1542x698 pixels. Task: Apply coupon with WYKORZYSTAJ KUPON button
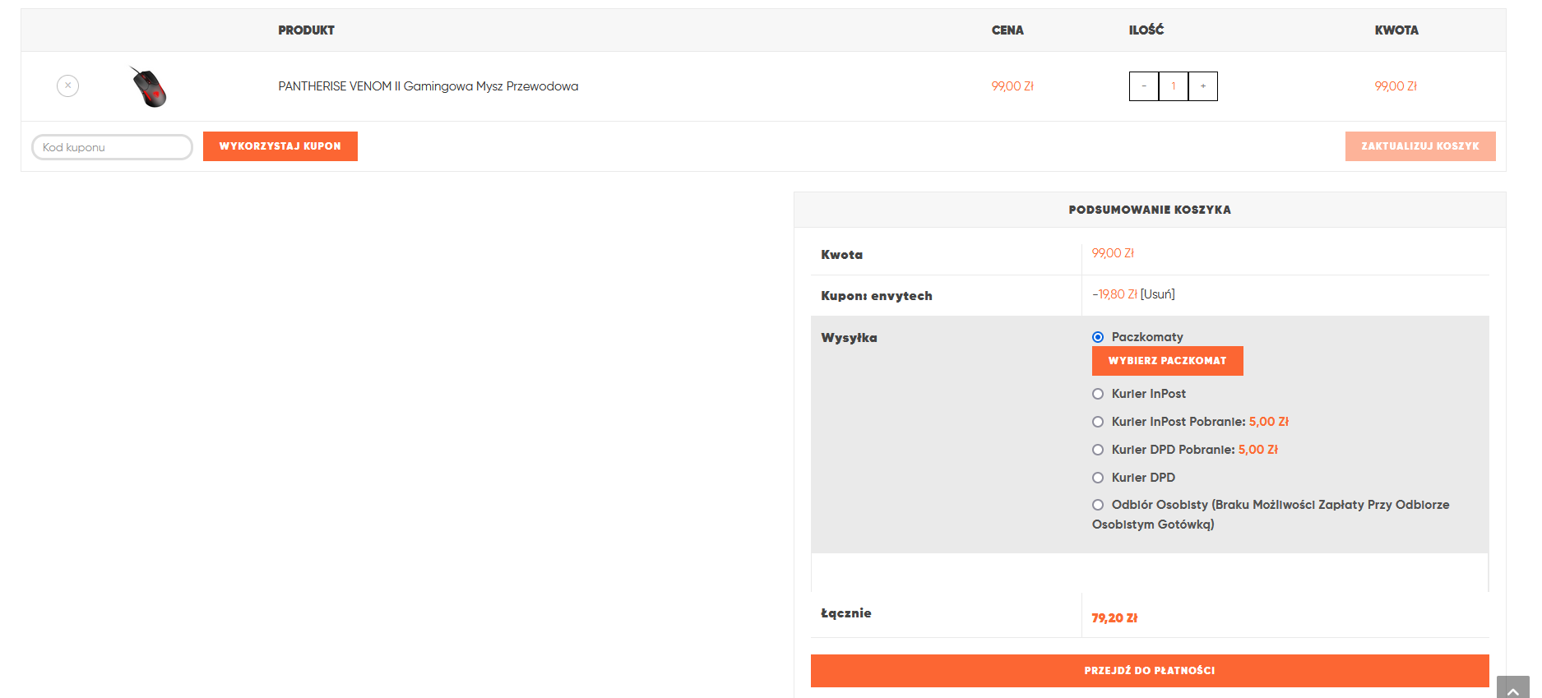[x=280, y=146]
